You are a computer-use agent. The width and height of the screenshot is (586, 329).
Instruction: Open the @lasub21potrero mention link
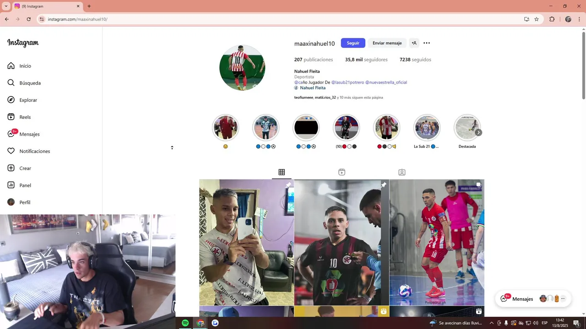coord(347,82)
